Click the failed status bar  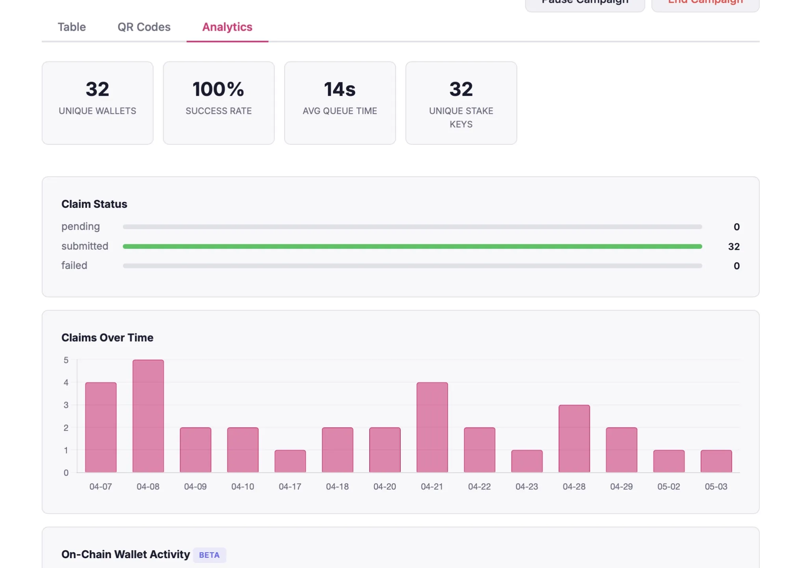[413, 266]
